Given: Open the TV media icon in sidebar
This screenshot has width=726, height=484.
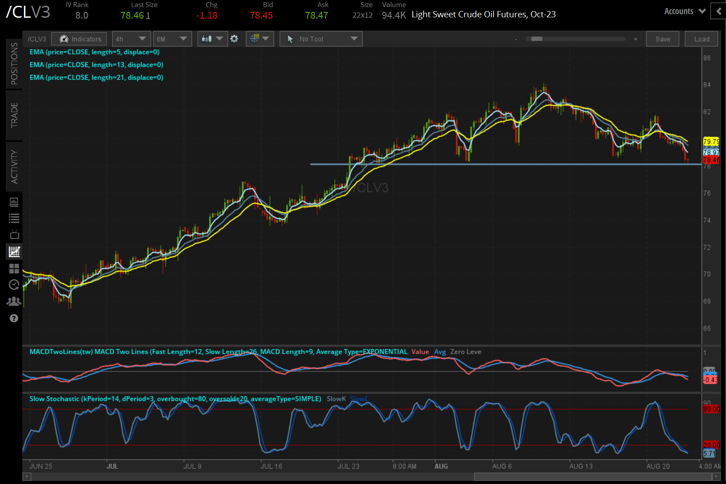Looking at the screenshot, I should 14,234.
